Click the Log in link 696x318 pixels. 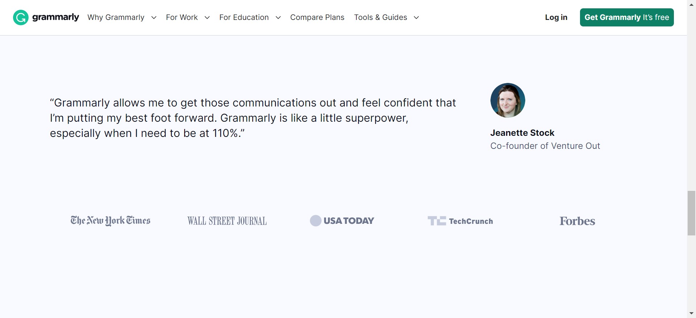point(556,17)
